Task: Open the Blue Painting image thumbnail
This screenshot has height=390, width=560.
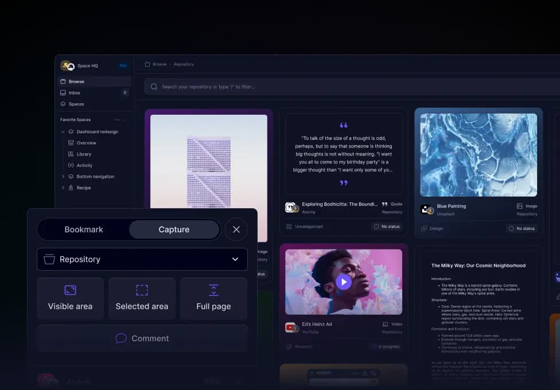Action: point(479,155)
